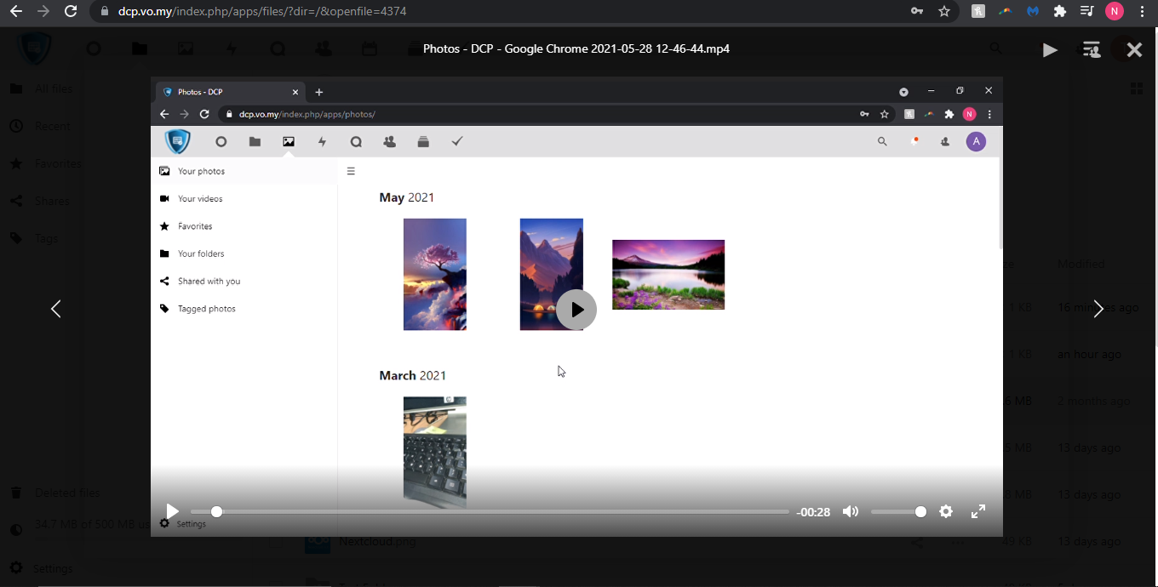Reload the page in browser toolbar
Screen dimensions: 1158x587
coord(71,11)
